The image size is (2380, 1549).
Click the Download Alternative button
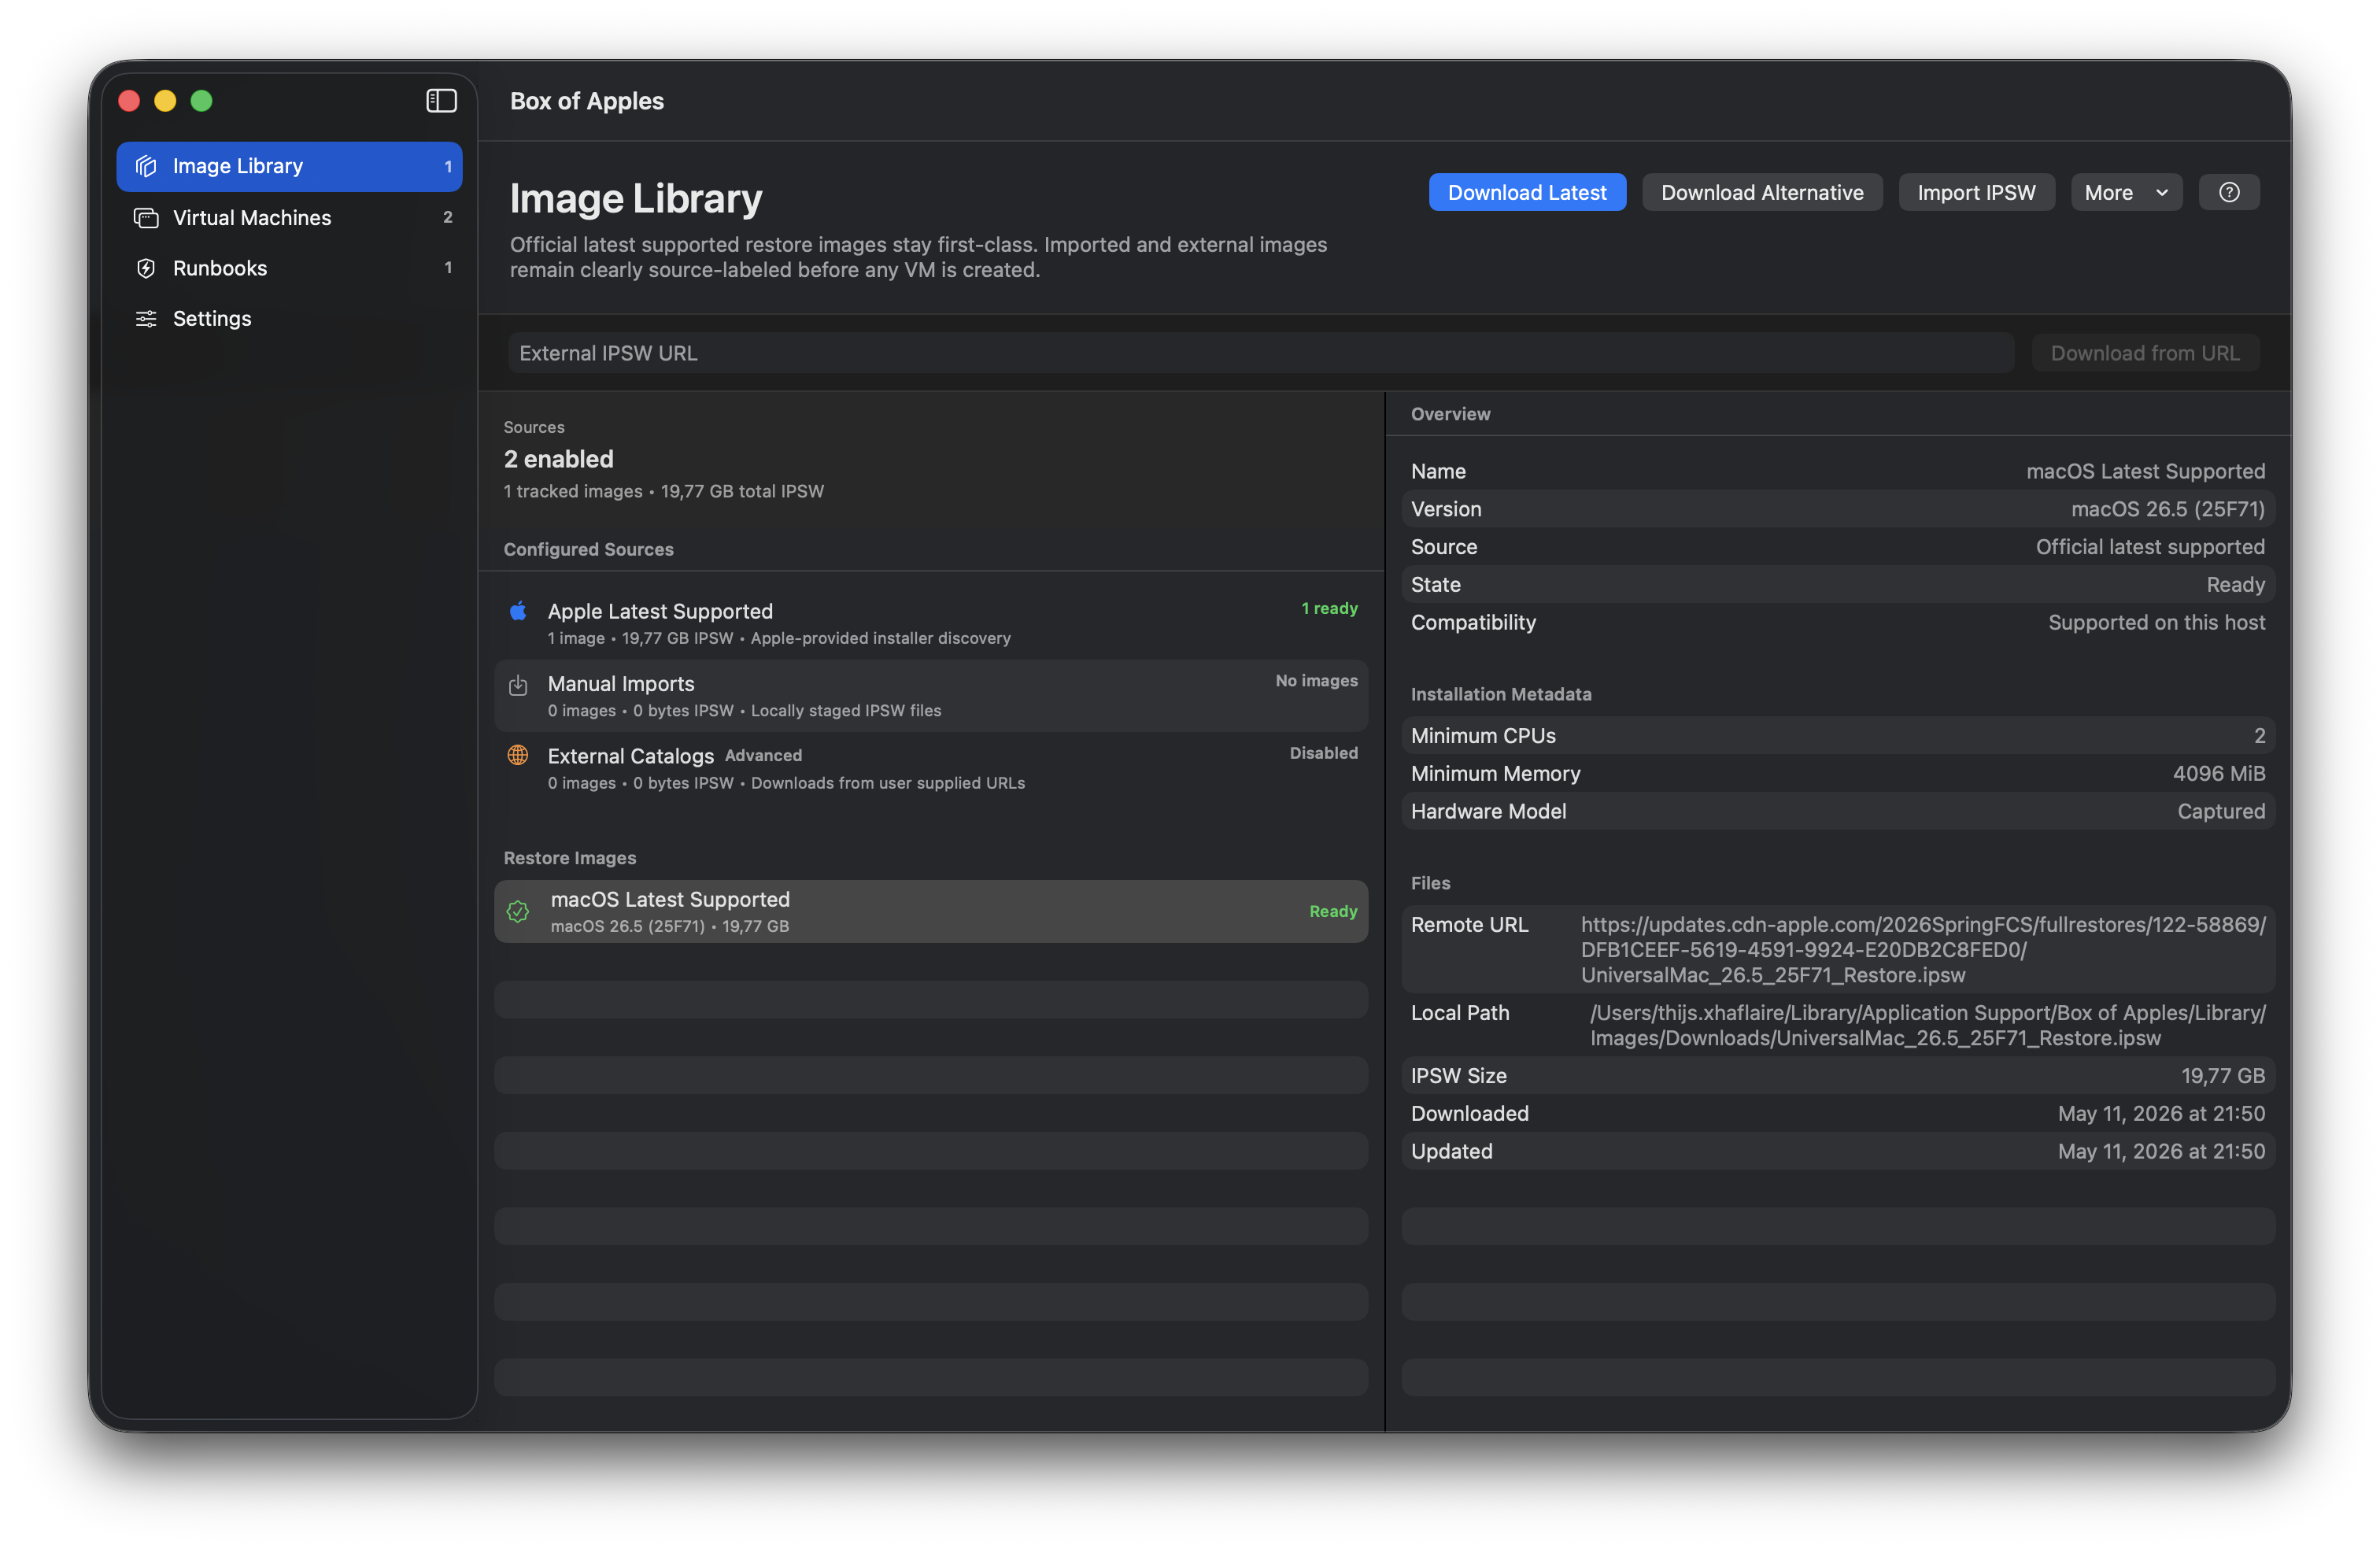(1762, 192)
